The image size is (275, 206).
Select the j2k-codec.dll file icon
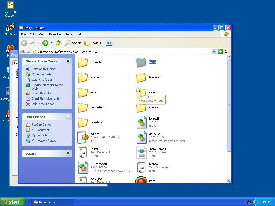[x=83, y=167]
